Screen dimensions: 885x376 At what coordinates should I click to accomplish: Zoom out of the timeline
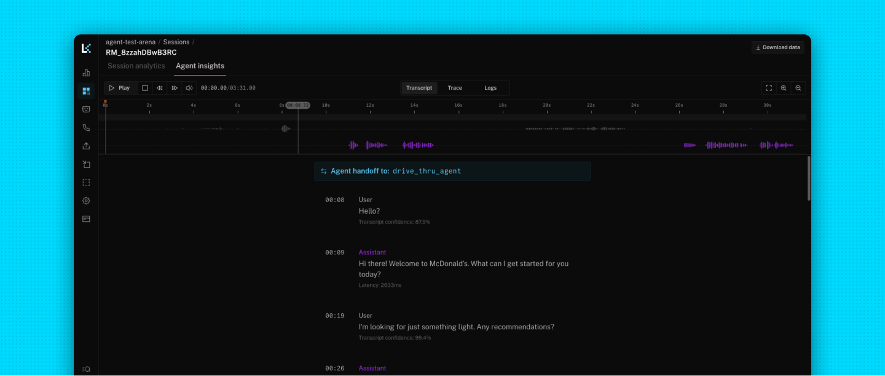(798, 88)
